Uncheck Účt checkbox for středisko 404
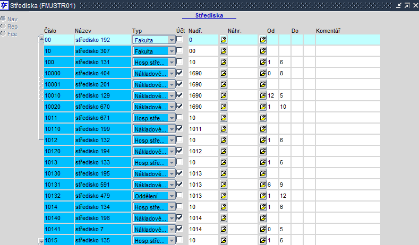Image resolution: width=419 pixels, height=245 pixels. coord(179,73)
